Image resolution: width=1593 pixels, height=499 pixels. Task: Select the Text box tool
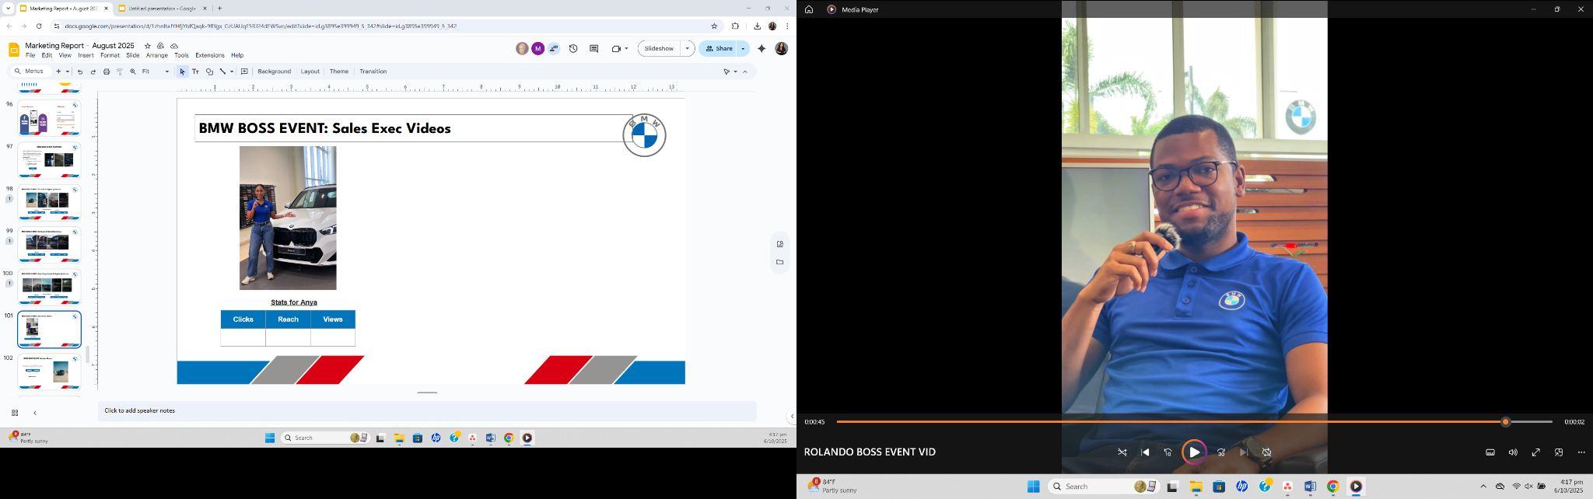coord(195,72)
